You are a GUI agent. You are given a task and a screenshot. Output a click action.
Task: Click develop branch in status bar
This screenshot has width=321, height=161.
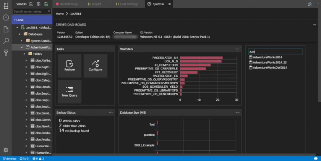[x=10, y=159]
